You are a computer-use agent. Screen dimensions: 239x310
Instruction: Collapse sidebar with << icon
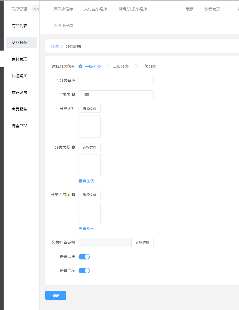(36, 9)
